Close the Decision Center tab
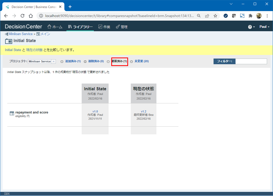The width and height of the screenshot is (273, 196). click(x=60, y=7)
